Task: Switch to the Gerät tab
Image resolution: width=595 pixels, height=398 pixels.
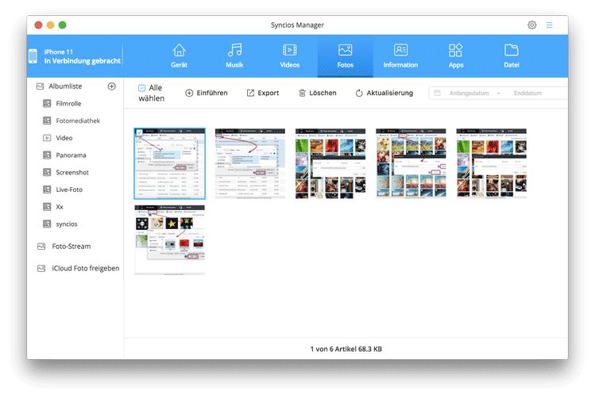Action: click(x=179, y=55)
